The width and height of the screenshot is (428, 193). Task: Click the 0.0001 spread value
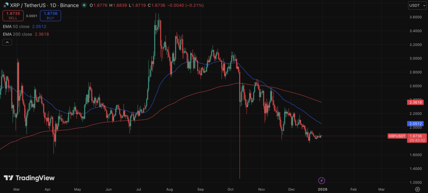click(31, 16)
